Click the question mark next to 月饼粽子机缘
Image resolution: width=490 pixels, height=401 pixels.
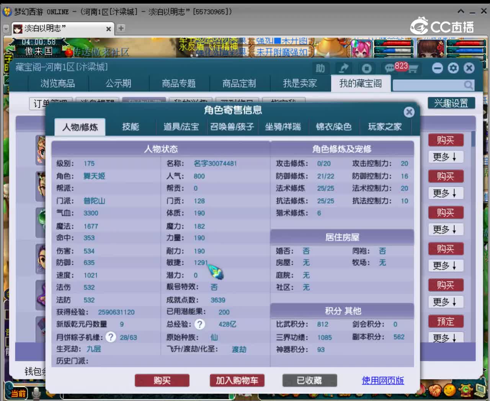[111, 337]
